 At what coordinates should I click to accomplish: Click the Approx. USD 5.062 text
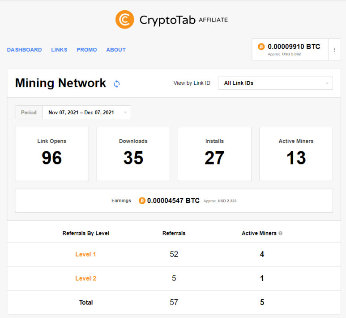click(284, 54)
